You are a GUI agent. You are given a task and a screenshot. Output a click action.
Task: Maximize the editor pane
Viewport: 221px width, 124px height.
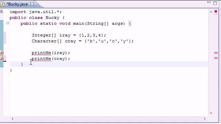point(215,3)
